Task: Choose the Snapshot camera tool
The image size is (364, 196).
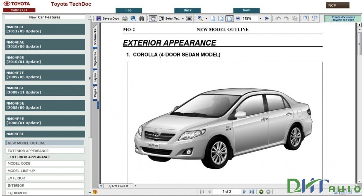Action: click(189, 19)
